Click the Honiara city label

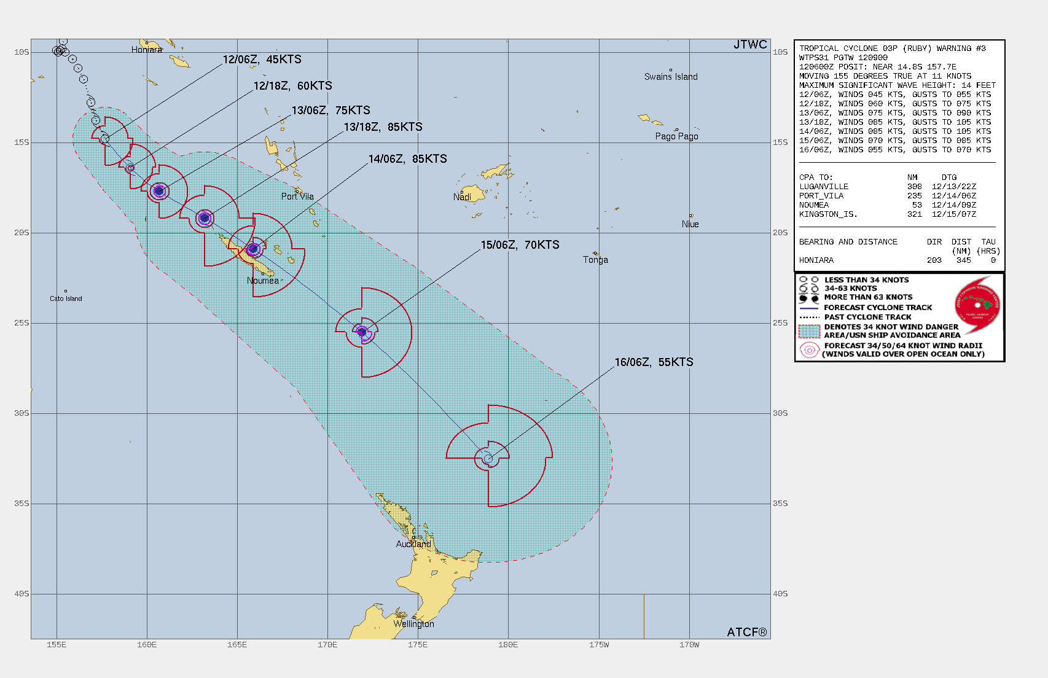coord(147,50)
